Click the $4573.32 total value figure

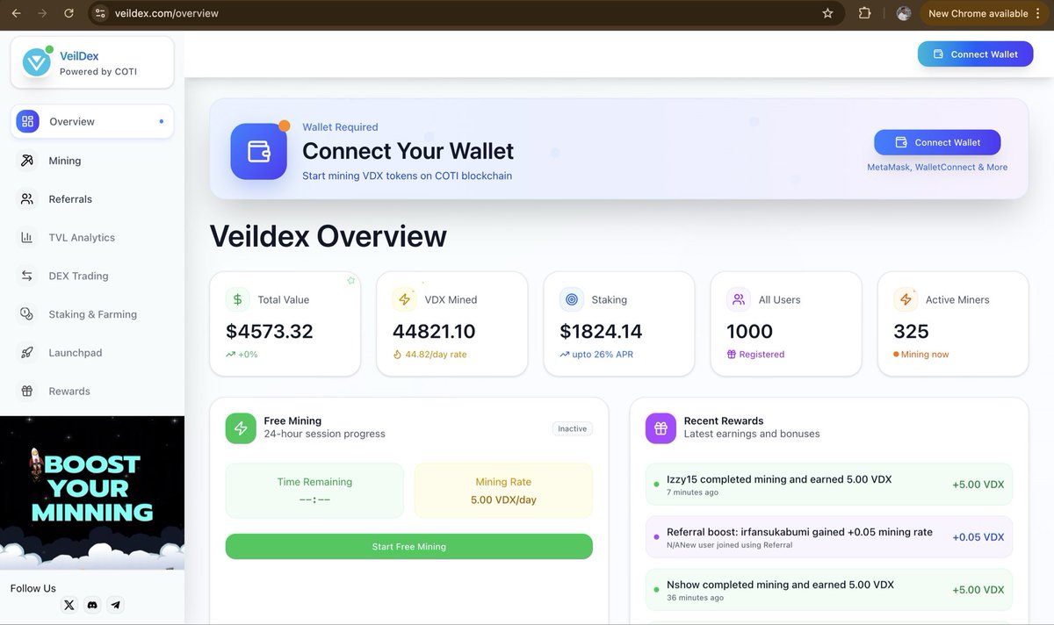point(270,332)
